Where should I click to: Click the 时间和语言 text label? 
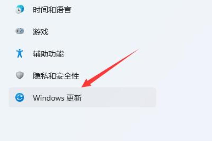(x=52, y=10)
